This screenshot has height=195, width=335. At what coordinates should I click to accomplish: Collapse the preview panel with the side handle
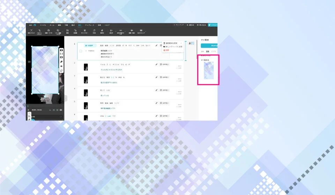click(66, 98)
